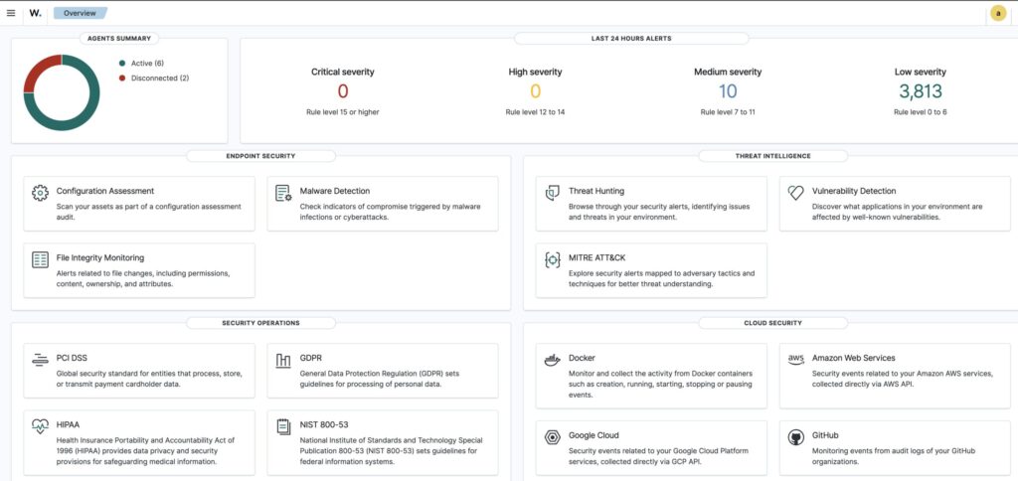Open the Vulnerability Detection module title

[x=854, y=191]
